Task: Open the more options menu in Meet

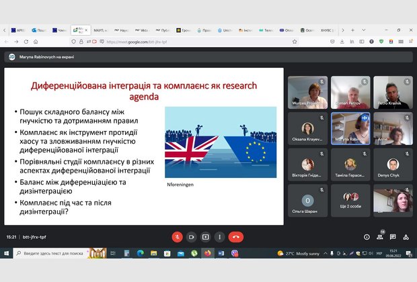Action: click(220, 237)
